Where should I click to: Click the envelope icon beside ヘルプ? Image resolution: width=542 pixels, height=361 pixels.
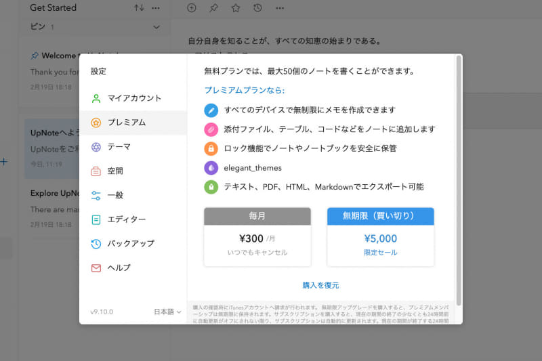tap(96, 268)
